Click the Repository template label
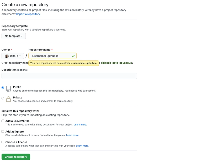The image size is (210, 162). tap(15, 26)
